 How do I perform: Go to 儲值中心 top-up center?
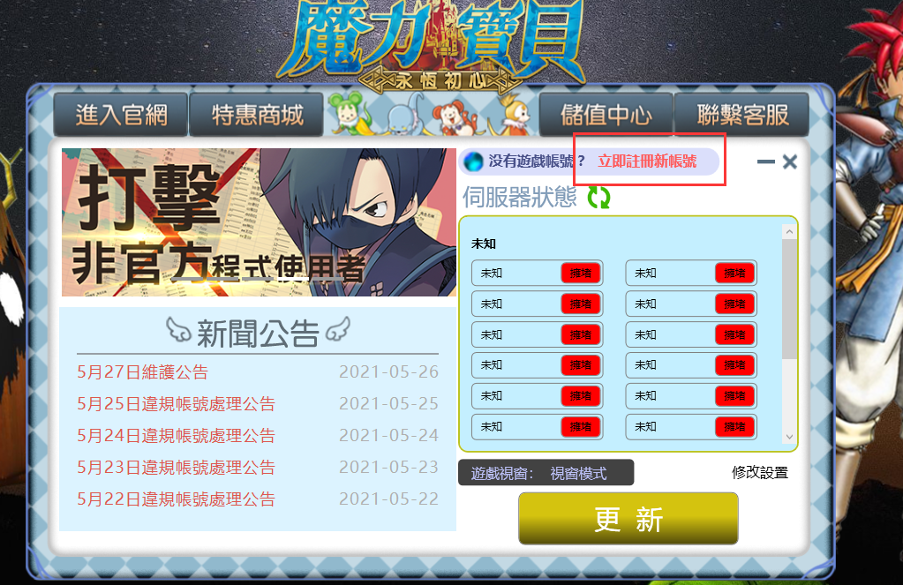(606, 115)
